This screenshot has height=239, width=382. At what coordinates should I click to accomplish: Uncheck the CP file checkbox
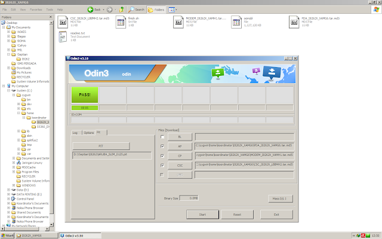[162, 156]
